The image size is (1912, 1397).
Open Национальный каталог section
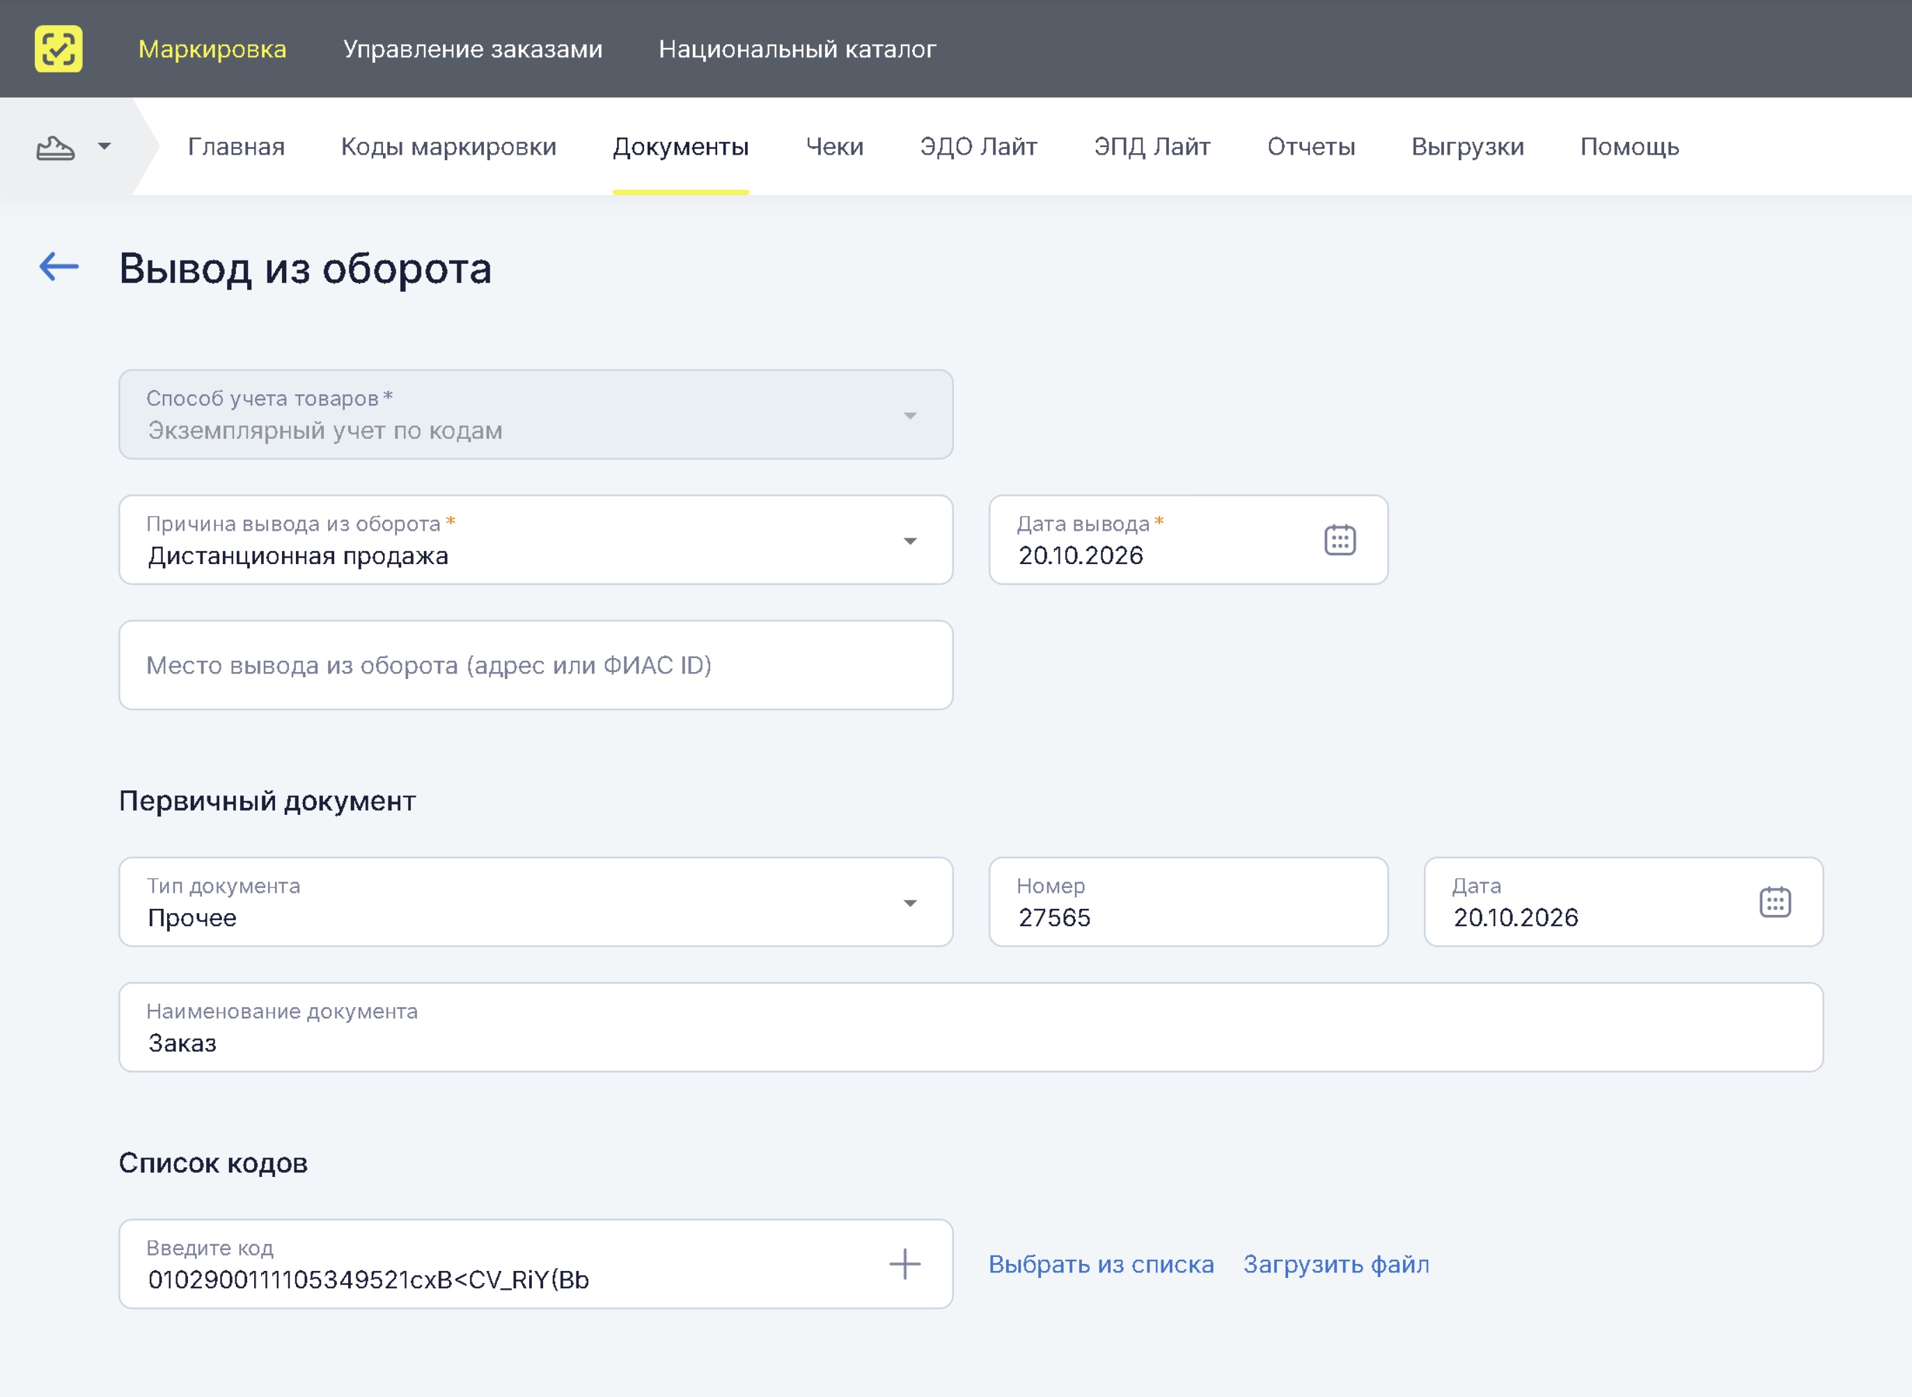797,49
